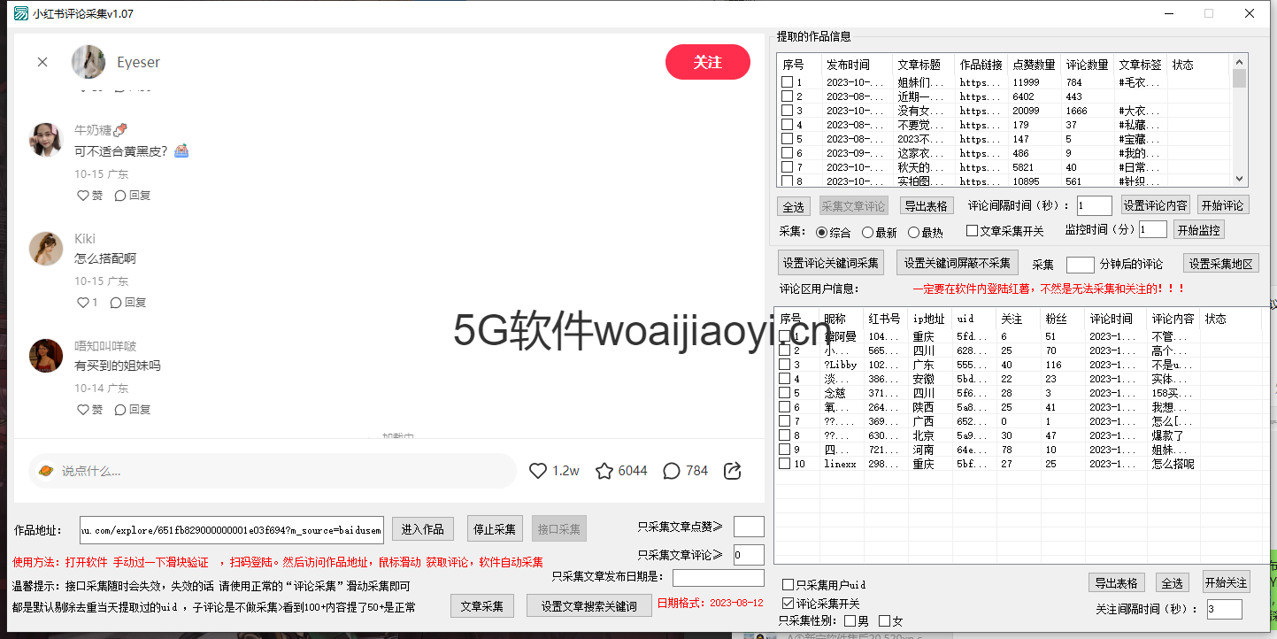Image resolution: width=1277 pixels, height=639 pixels.
Task: Click the works table scrollbar down arrow
Action: [1239, 178]
